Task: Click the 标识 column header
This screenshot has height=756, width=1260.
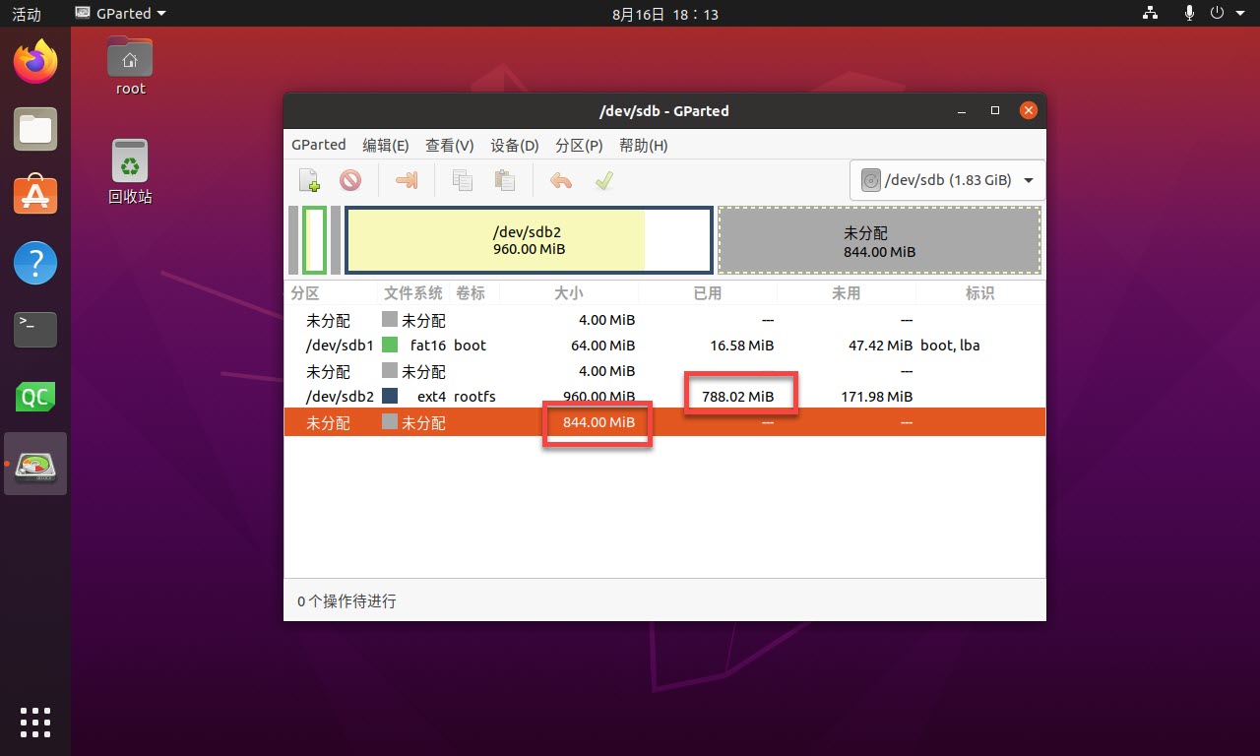Action: coord(979,293)
